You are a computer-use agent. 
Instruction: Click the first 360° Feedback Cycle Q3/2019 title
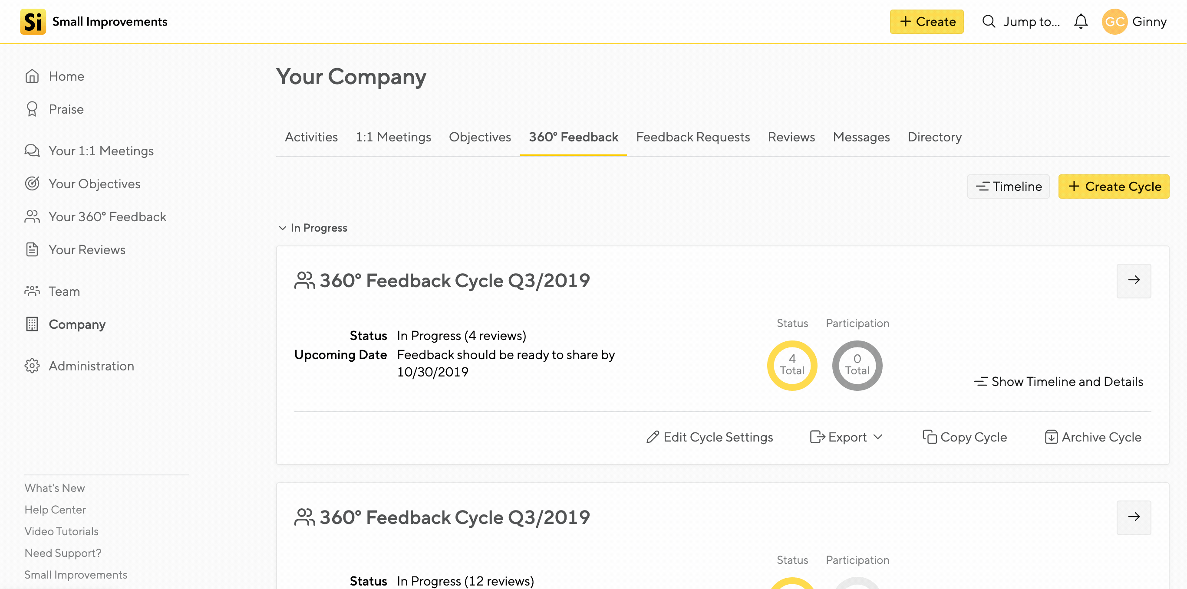[x=454, y=281]
